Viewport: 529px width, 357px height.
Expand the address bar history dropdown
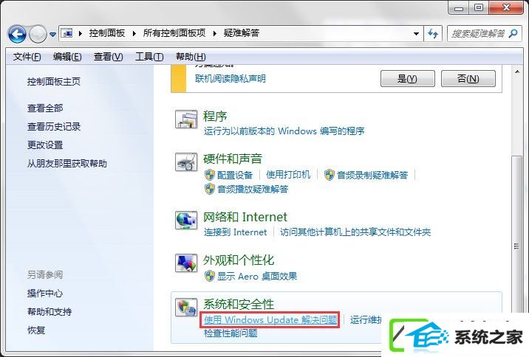click(x=416, y=33)
